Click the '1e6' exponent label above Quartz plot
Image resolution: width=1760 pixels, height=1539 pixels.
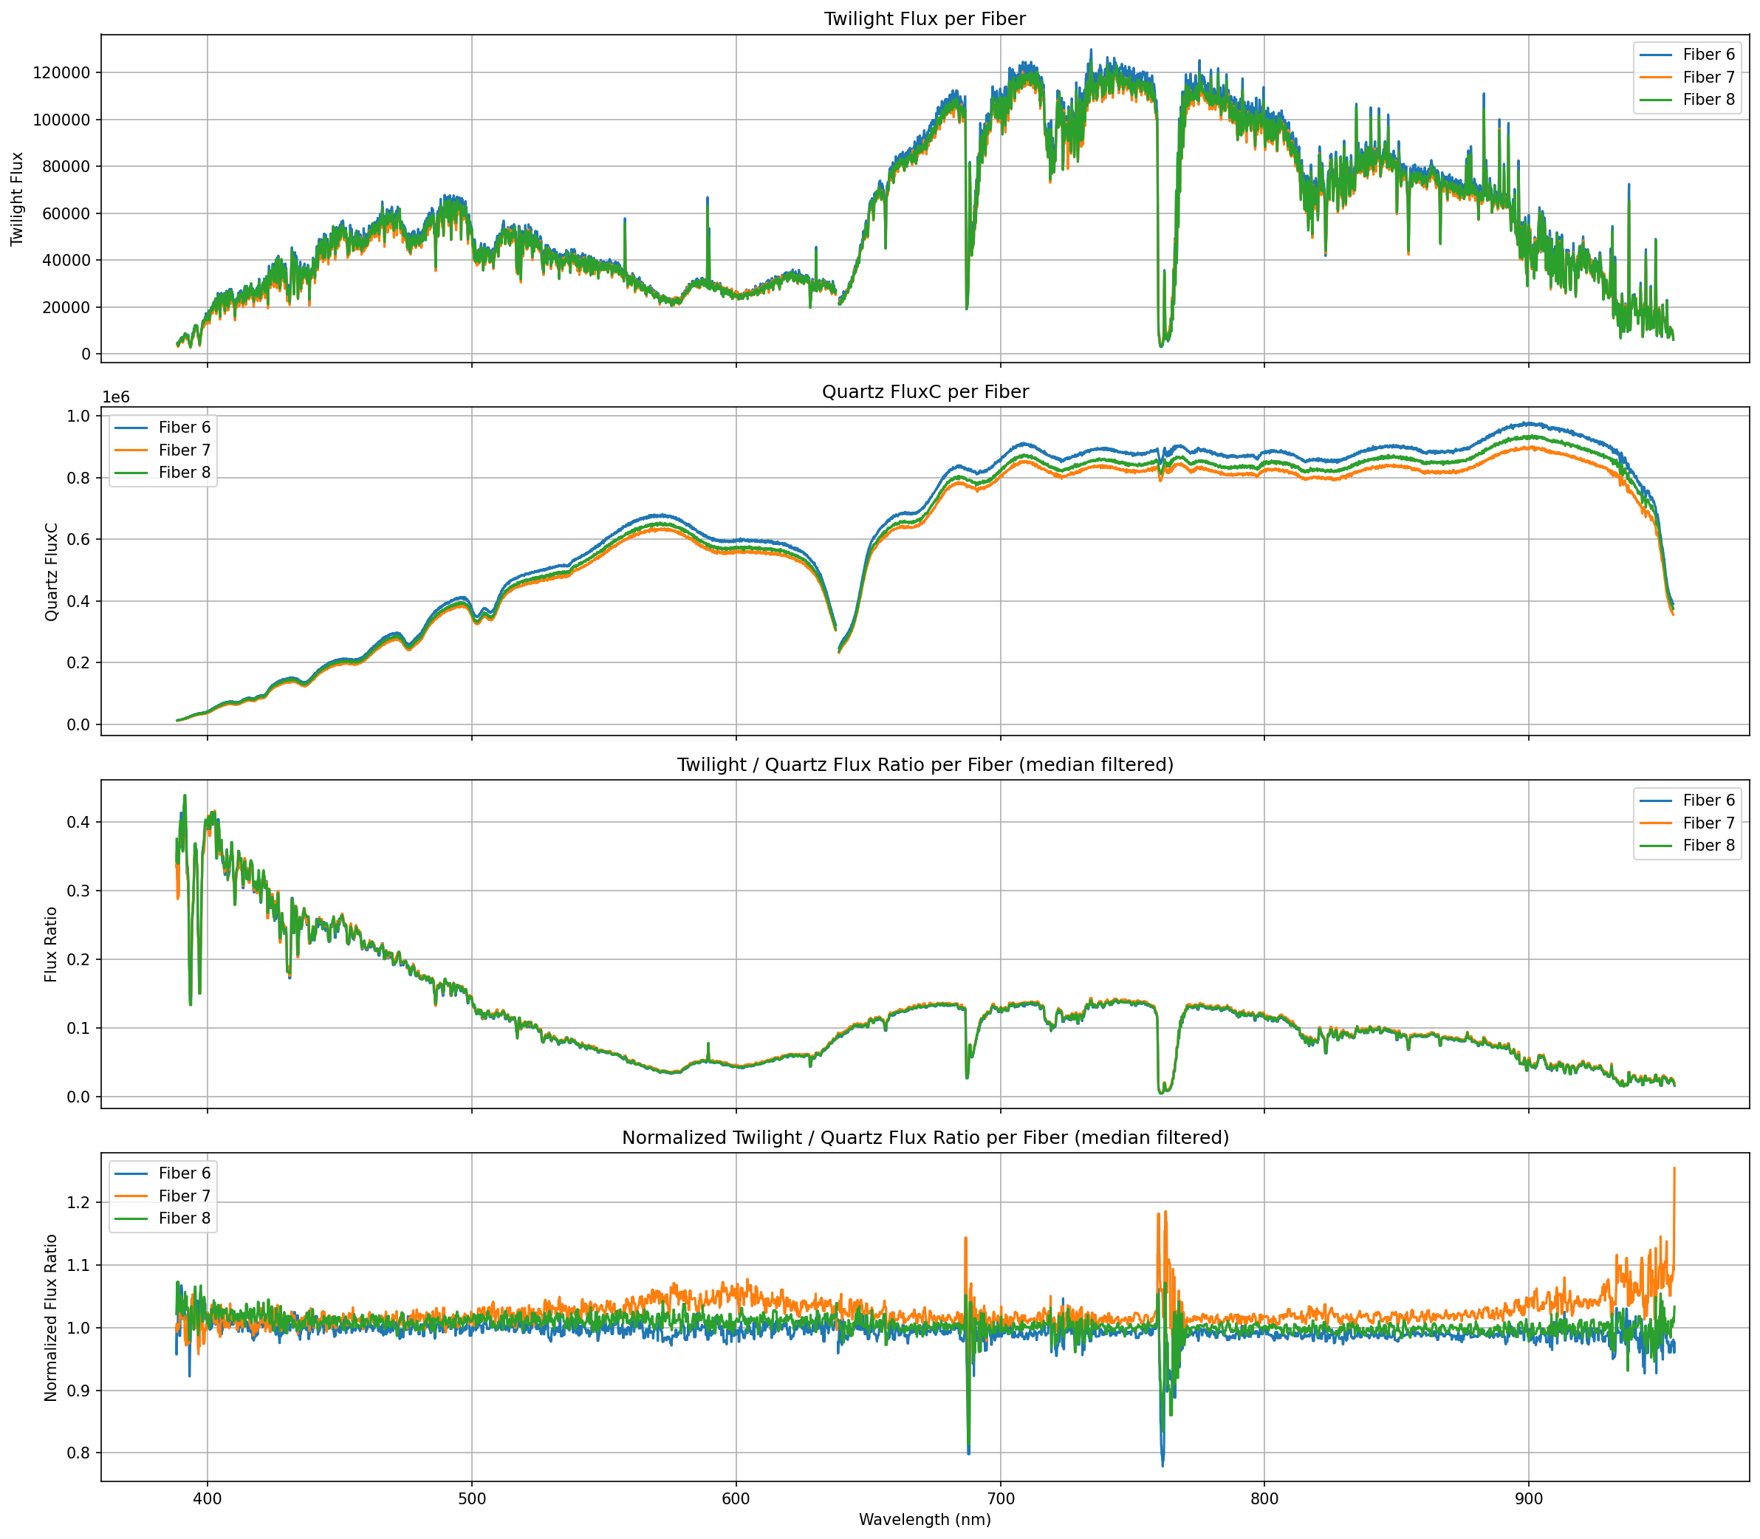point(116,397)
